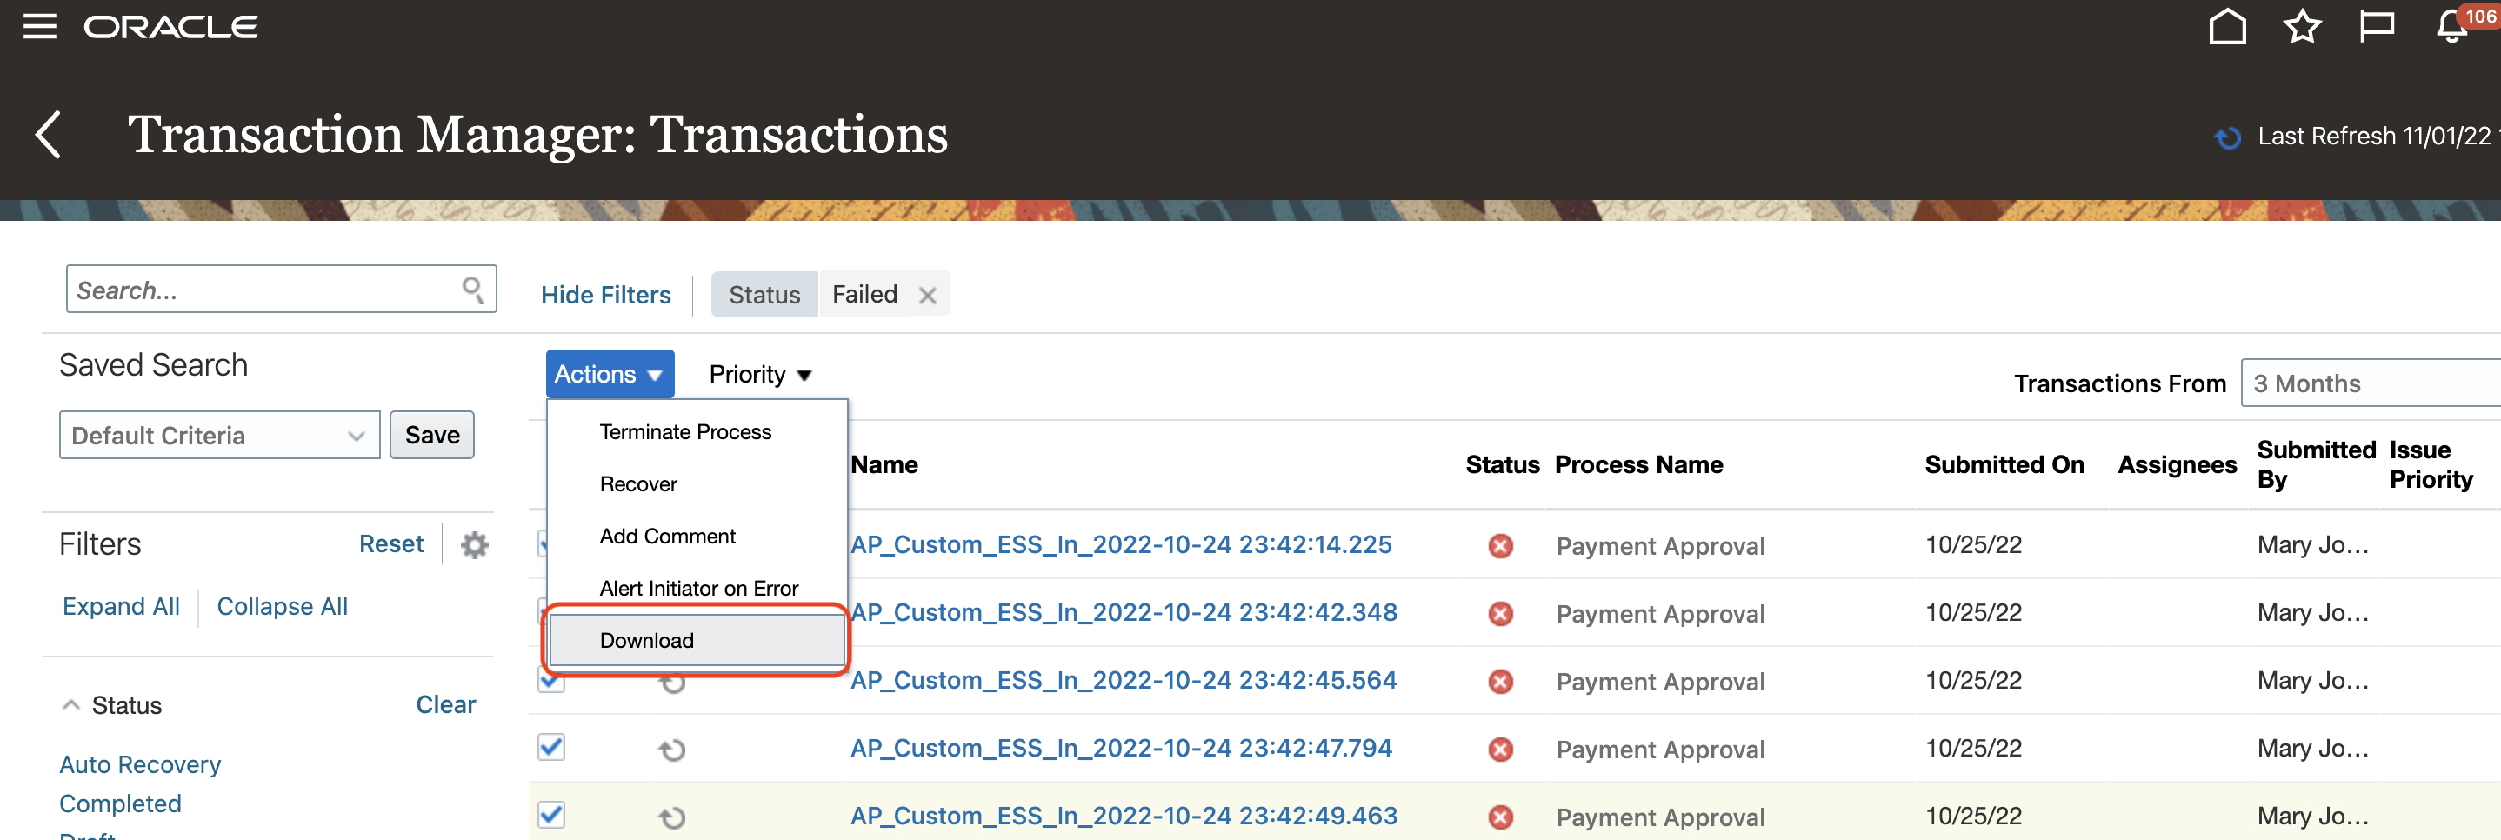Choose Download from the Actions menu

(647, 640)
